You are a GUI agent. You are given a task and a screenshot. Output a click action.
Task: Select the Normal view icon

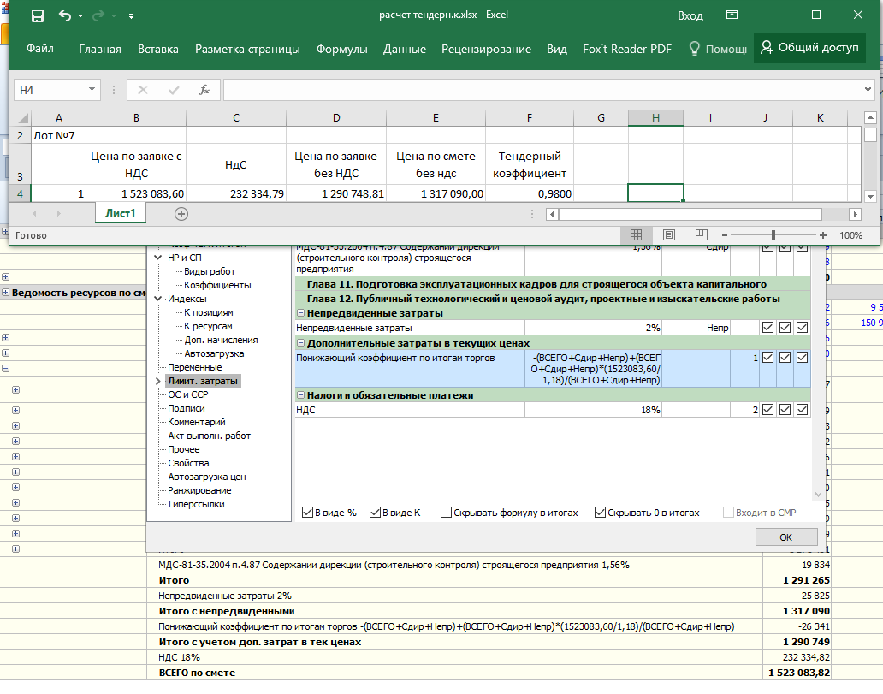click(636, 234)
